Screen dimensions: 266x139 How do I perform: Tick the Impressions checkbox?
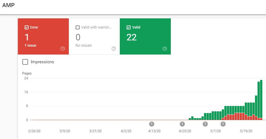[25, 62]
